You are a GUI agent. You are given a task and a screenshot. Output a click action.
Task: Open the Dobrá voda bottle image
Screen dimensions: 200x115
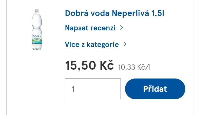click(37, 30)
